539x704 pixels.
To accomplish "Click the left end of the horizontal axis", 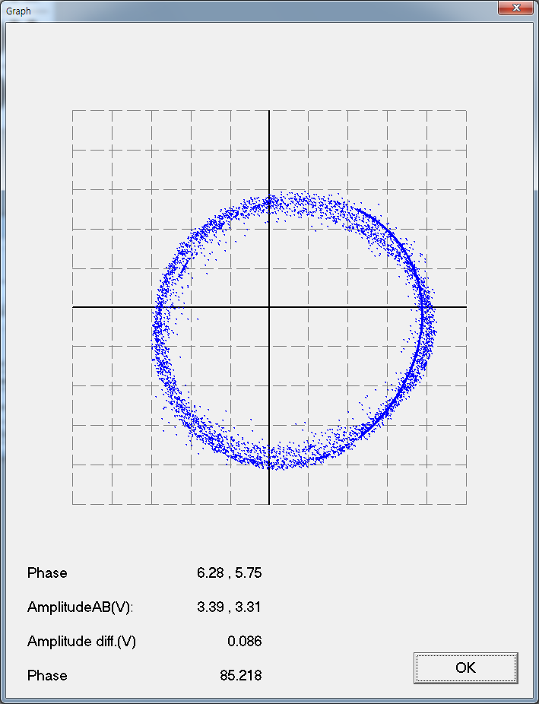I will (x=74, y=307).
